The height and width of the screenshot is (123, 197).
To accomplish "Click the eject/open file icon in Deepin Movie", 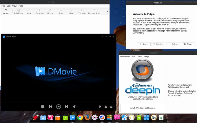I will [x=106, y=107].
